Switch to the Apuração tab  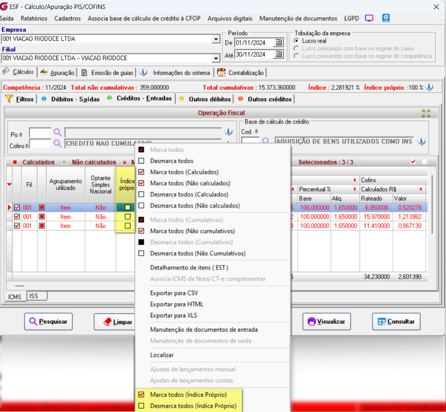[57, 73]
